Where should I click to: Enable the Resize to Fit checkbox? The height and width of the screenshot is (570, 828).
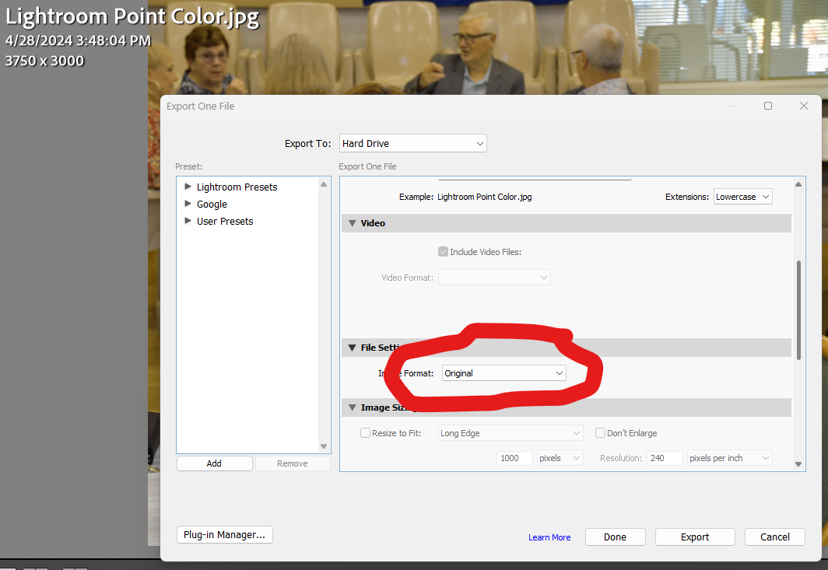[x=365, y=432]
